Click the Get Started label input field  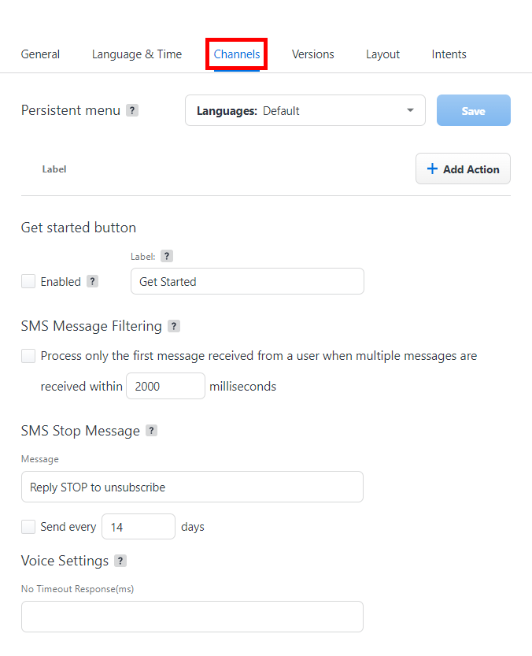point(247,281)
